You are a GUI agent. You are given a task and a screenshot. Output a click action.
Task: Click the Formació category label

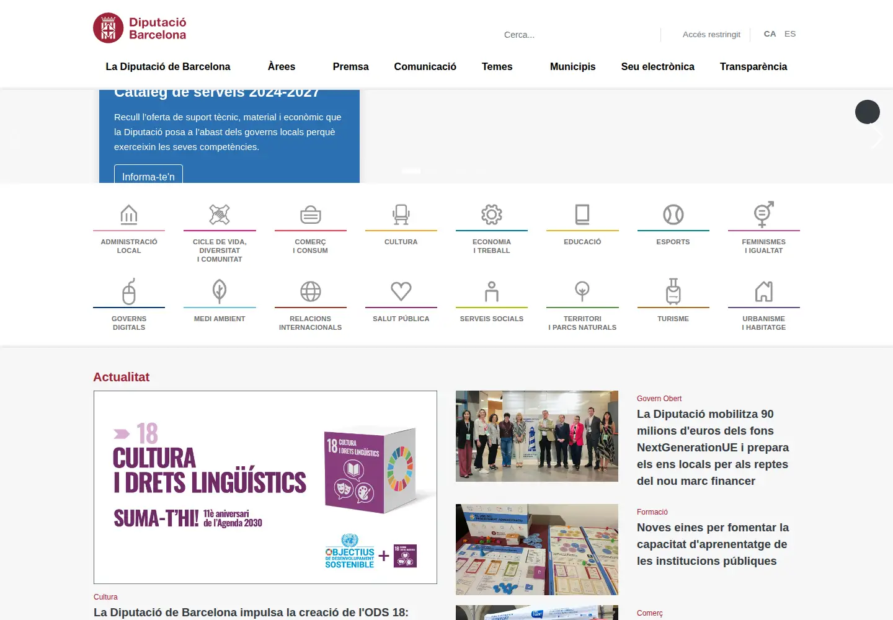(652, 512)
